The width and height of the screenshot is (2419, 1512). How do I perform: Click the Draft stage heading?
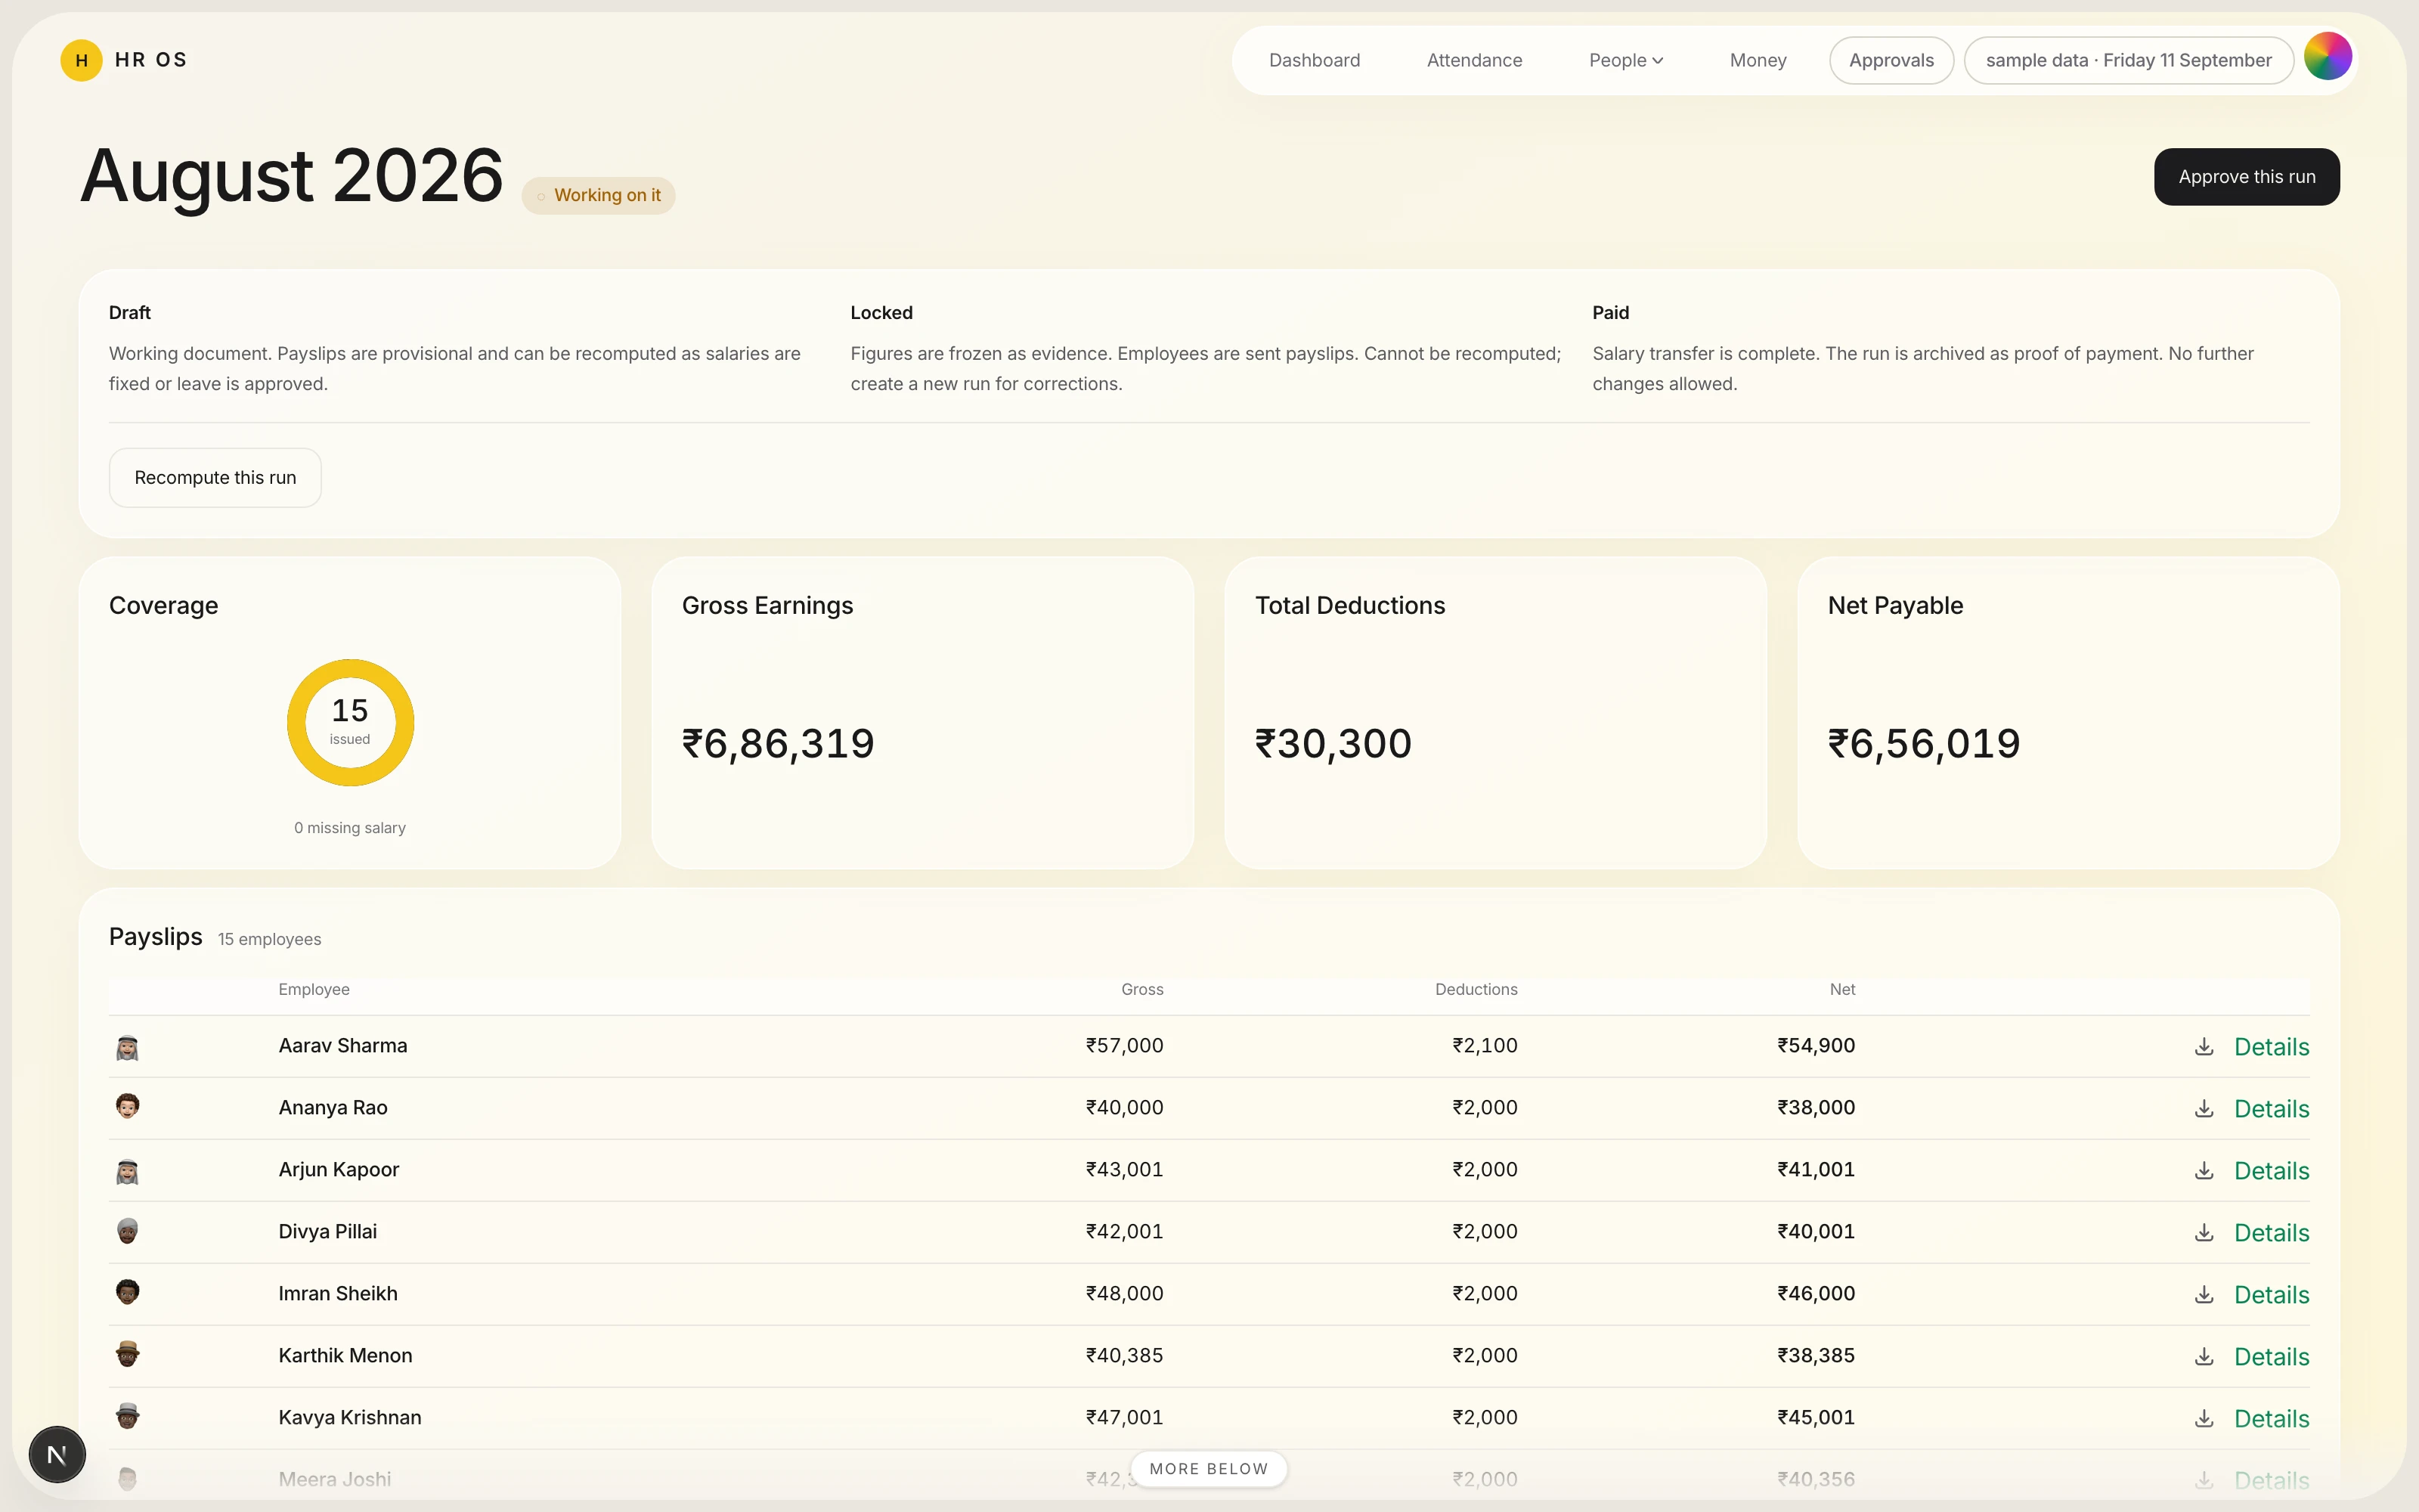pyautogui.click(x=130, y=313)
